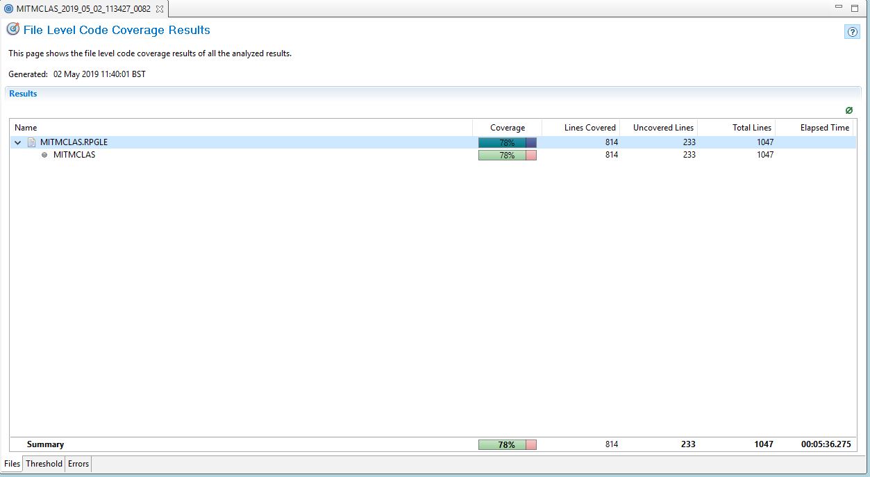Select the MITMCLAS child row

click(74, 155)
